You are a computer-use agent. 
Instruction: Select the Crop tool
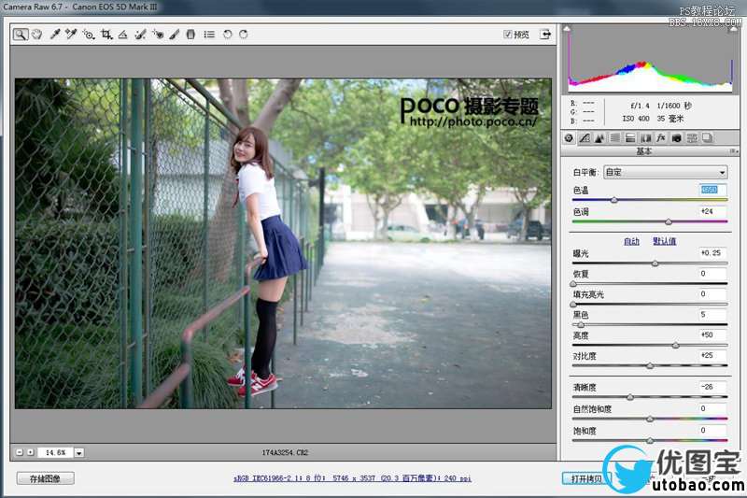106,35
